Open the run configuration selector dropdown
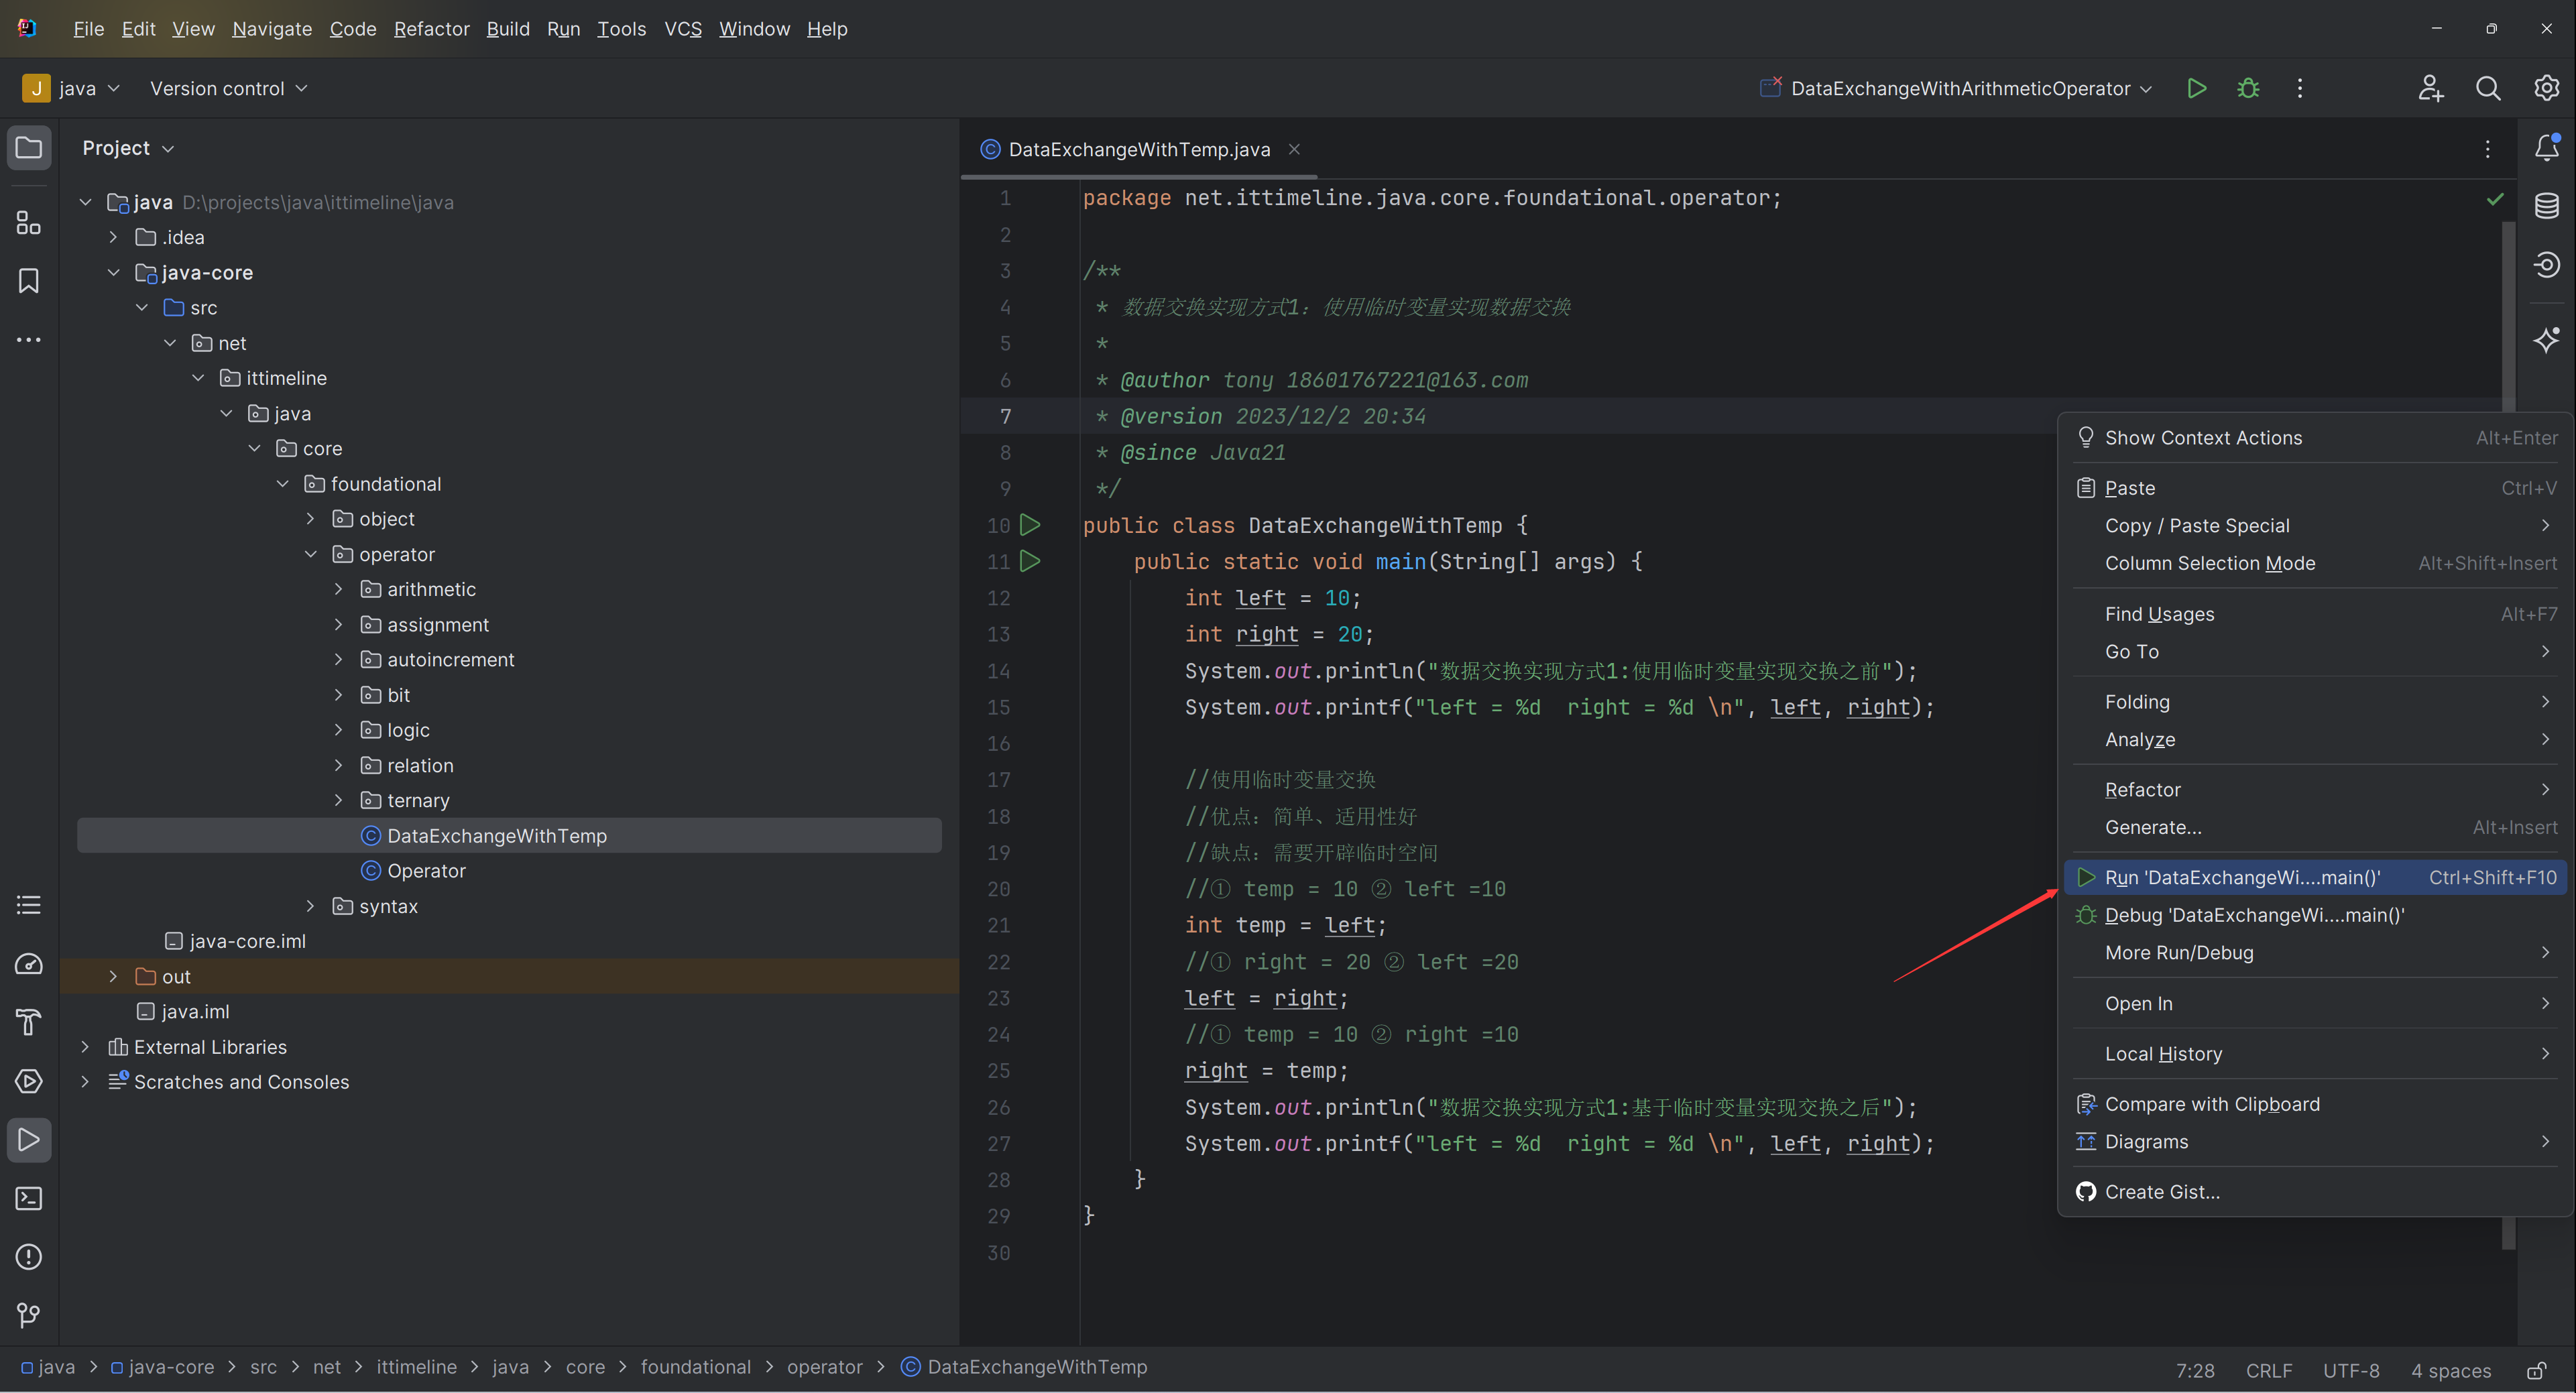Viewport: 2576px width, 1393px height. [x=1956, y=88]
